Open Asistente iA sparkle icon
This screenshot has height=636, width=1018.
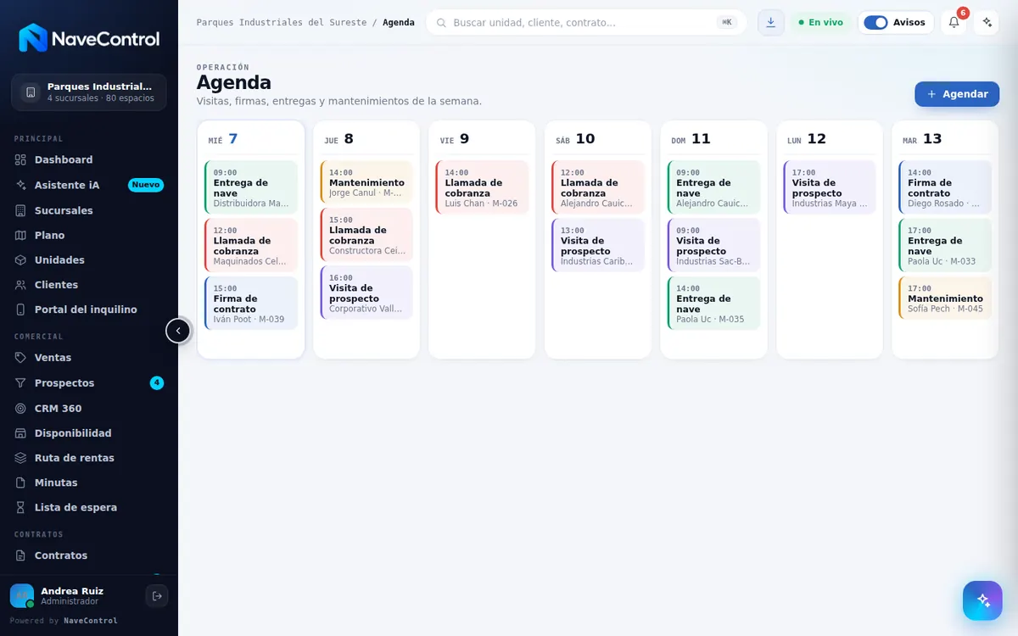tap(21, 185)
